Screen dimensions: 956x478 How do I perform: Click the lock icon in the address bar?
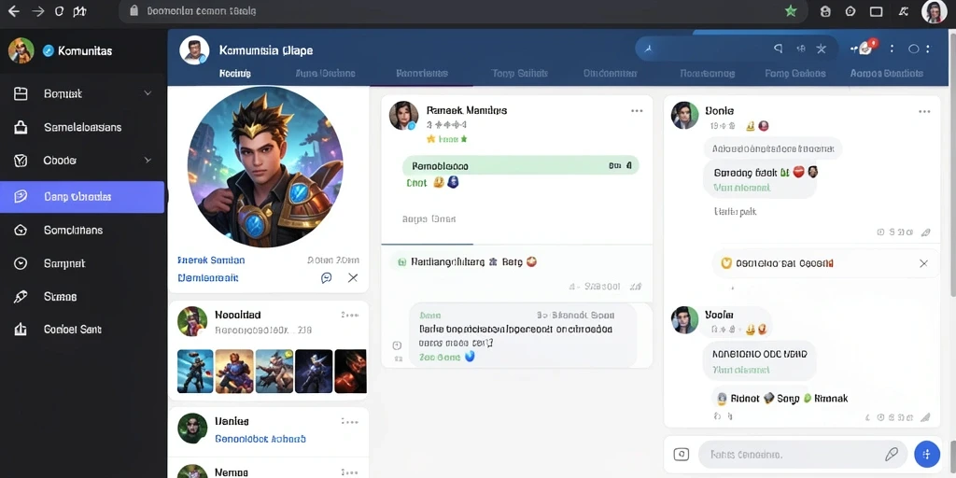(134, 11)
